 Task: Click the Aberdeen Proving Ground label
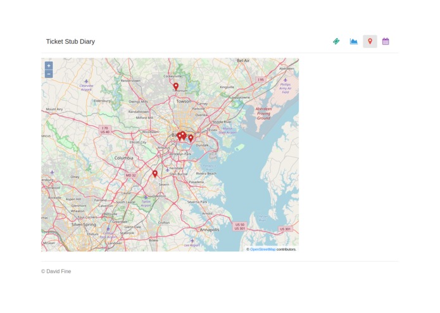click(x=263, y=113)
